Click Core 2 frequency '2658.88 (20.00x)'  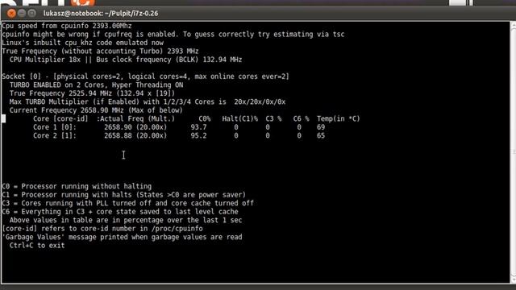[135, 136]
